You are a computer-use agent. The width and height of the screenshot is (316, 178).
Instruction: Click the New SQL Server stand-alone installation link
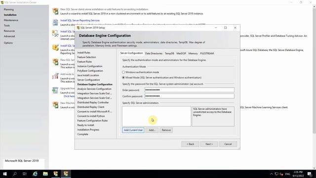(x=104, y=9)
